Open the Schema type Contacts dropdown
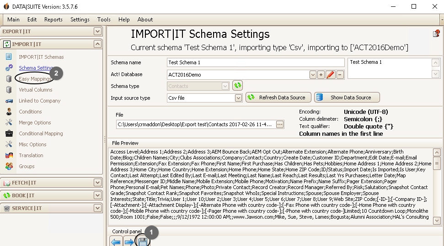The image size is (444, 246). coord(225,86)
